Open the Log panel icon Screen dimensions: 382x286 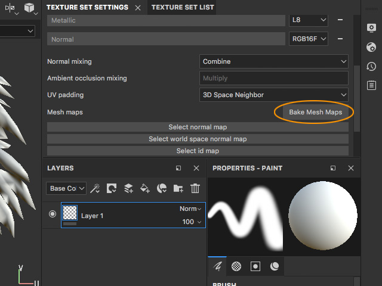pyautogui.click(x=371, y=85)
